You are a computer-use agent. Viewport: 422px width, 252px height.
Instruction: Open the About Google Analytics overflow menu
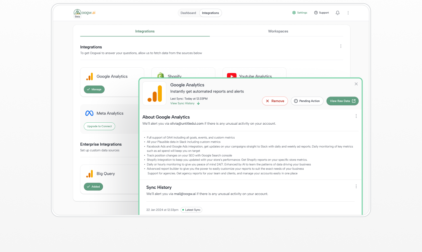[356, 116]
